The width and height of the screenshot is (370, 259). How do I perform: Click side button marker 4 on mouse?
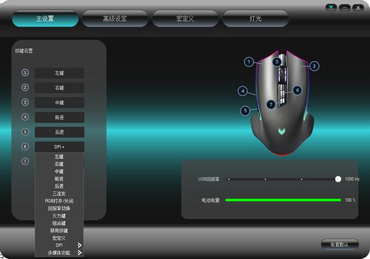[243, 91]
